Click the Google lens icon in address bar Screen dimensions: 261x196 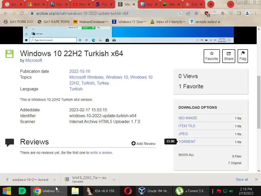tap(180, 13)
